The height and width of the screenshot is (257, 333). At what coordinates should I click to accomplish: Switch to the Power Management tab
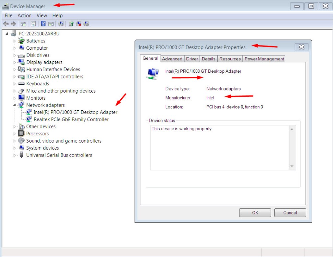(x=264, y=59)
